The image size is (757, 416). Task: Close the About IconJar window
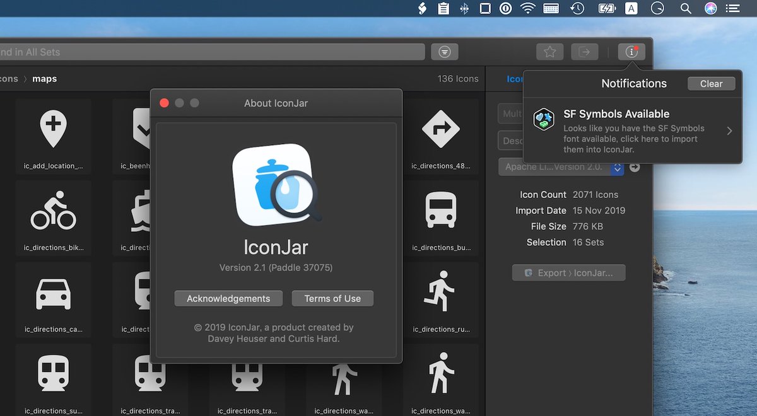pos(164,103)
